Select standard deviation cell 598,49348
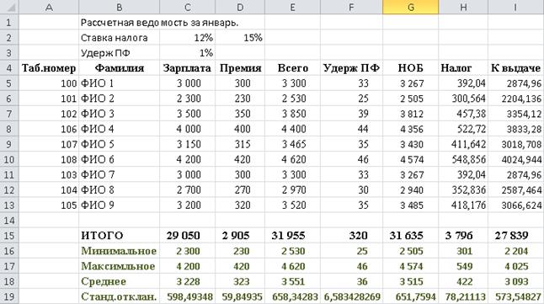Viewport: 544px width, 304px height. 187,296
